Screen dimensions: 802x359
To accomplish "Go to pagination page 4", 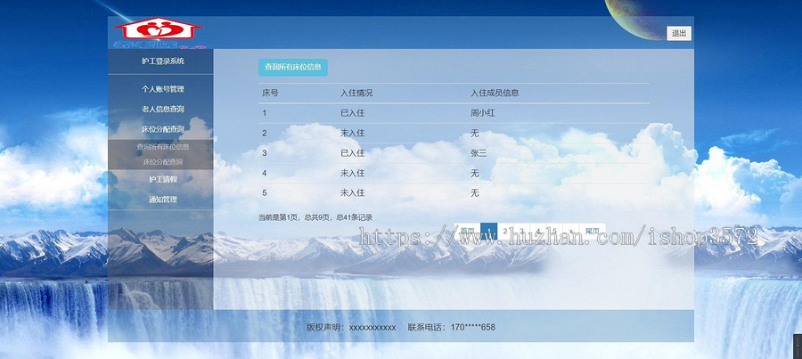I will click(x=538, y=231).
